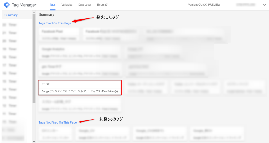269x143 pixels.
Task: Click the Version: QUICK_PREVIEW label
Action: coord(204,5)
